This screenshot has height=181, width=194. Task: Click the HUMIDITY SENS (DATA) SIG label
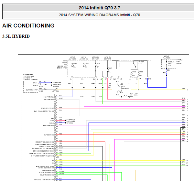pos(45,144)
